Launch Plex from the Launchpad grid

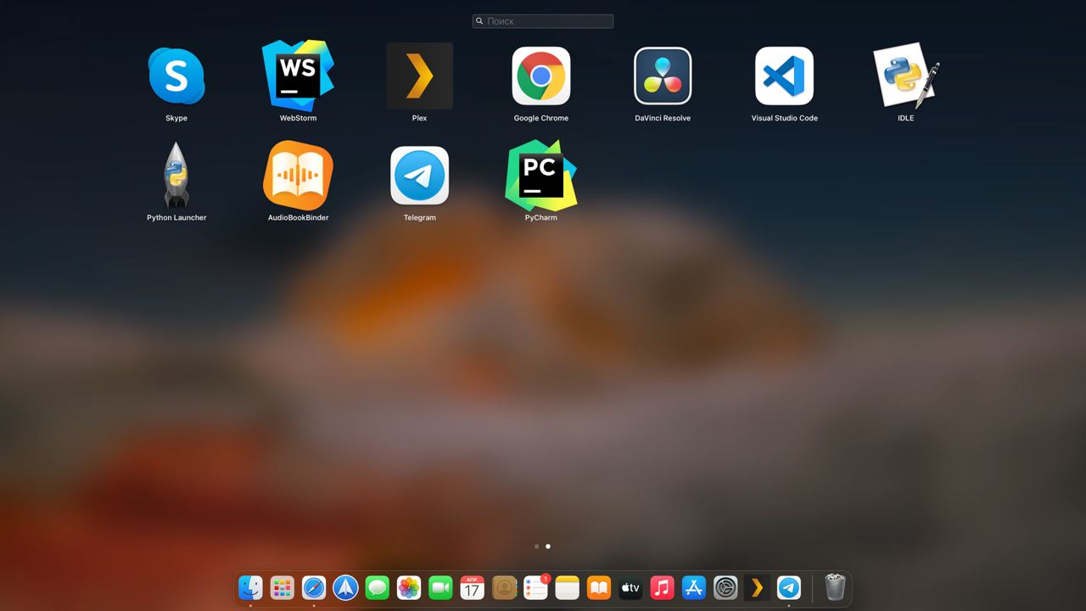point(419,76)
